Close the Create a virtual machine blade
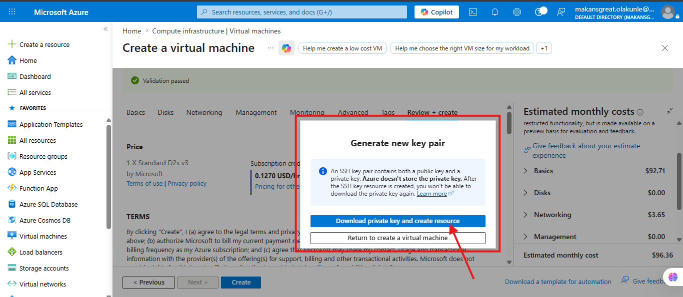The height and width of the screenshot is (297, 683). click(x=665, y=48)
